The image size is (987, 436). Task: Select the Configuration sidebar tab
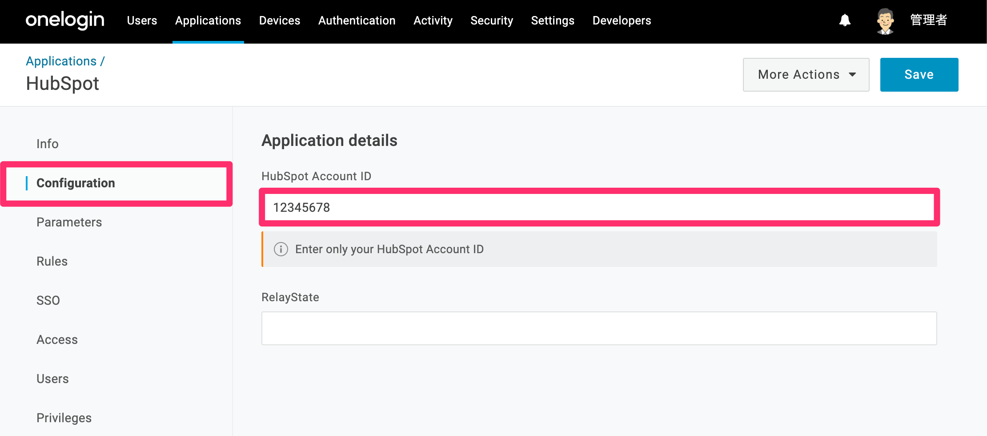[x=116, y=183]
